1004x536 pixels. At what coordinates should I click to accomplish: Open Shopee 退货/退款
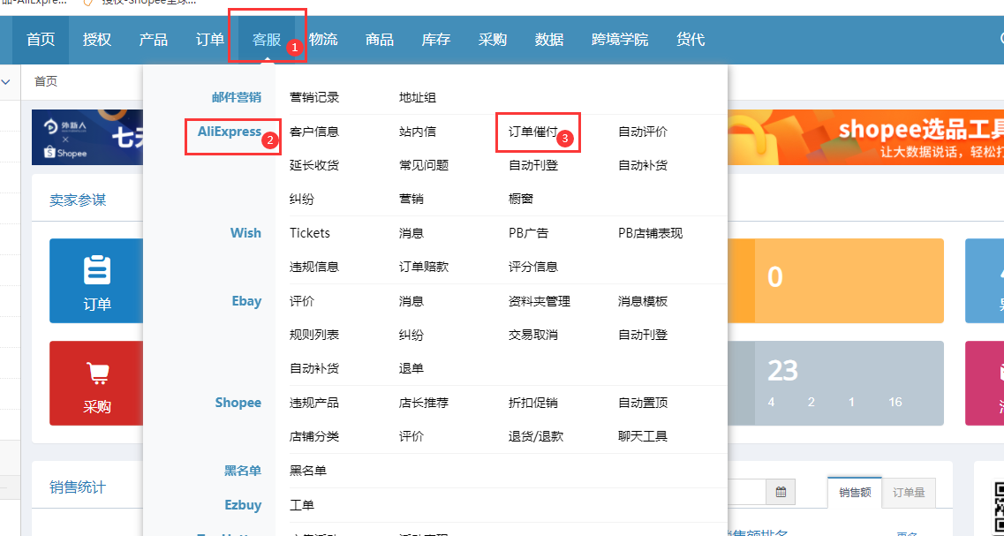pyautogui.click(x=536, y=437)
